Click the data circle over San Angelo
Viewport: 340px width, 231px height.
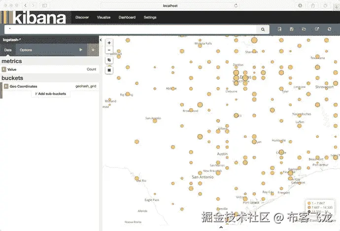coord(155,121)
